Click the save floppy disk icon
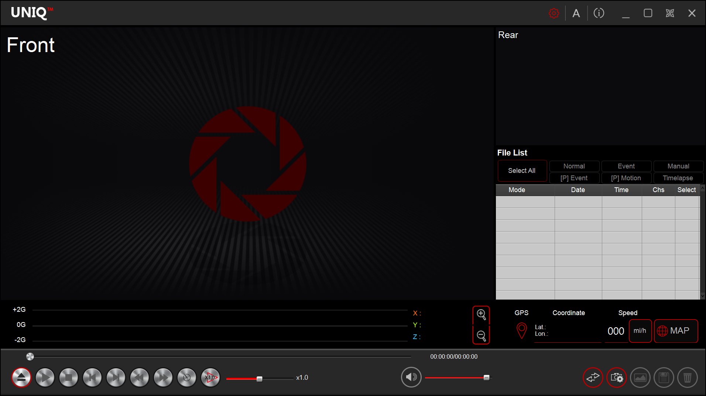 point(664,378)
